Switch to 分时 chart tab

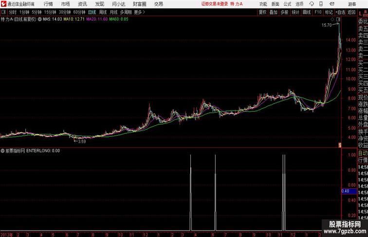pos(13,12)
